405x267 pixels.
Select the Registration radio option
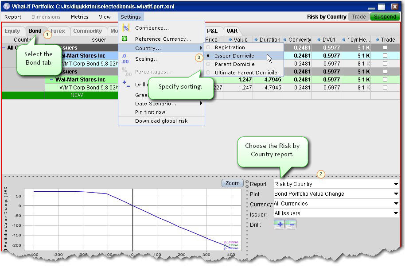[208, 47]
